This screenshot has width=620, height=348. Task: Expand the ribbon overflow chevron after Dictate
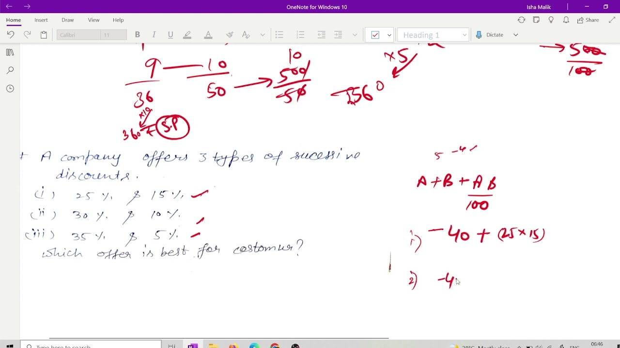coord(515,35)
